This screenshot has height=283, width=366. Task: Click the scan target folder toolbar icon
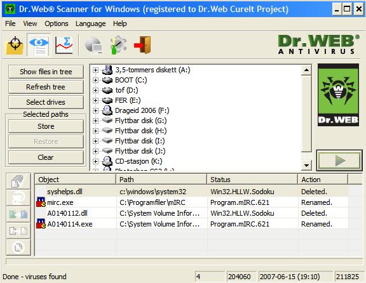coord(15,45)
